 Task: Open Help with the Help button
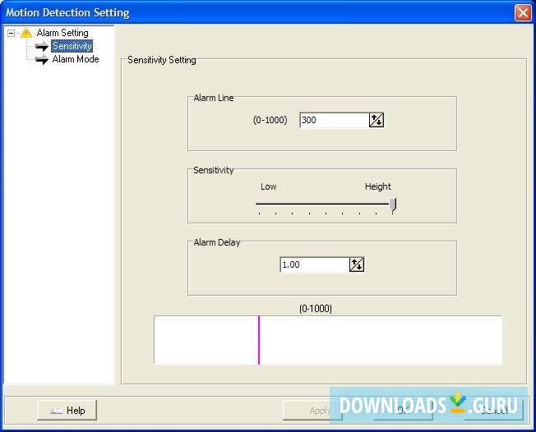pos(67,410)
